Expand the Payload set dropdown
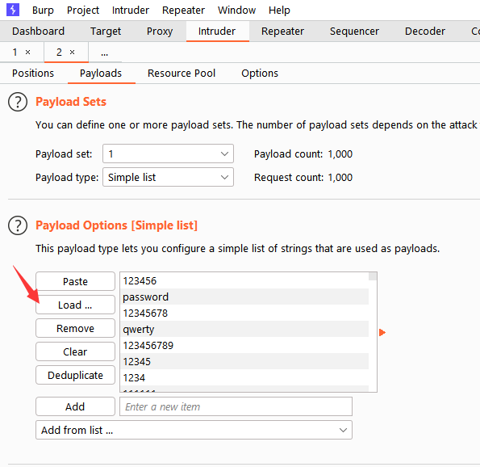The image size is (480, 467). pos(168,154)
